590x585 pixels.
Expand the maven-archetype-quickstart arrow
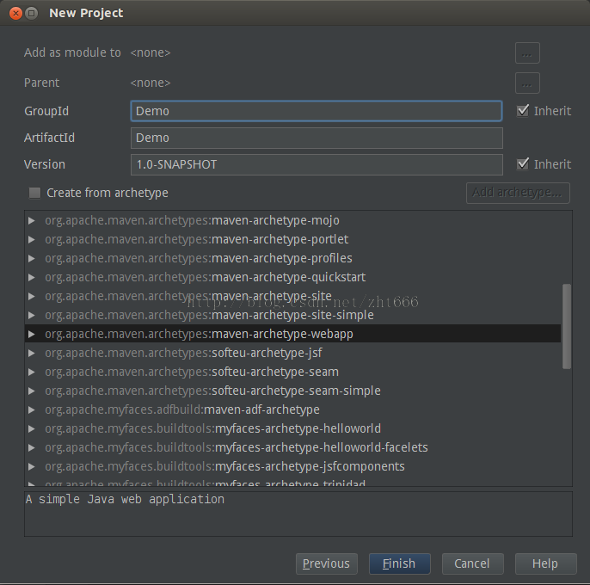pyautogui.click(x=32, y=277)
